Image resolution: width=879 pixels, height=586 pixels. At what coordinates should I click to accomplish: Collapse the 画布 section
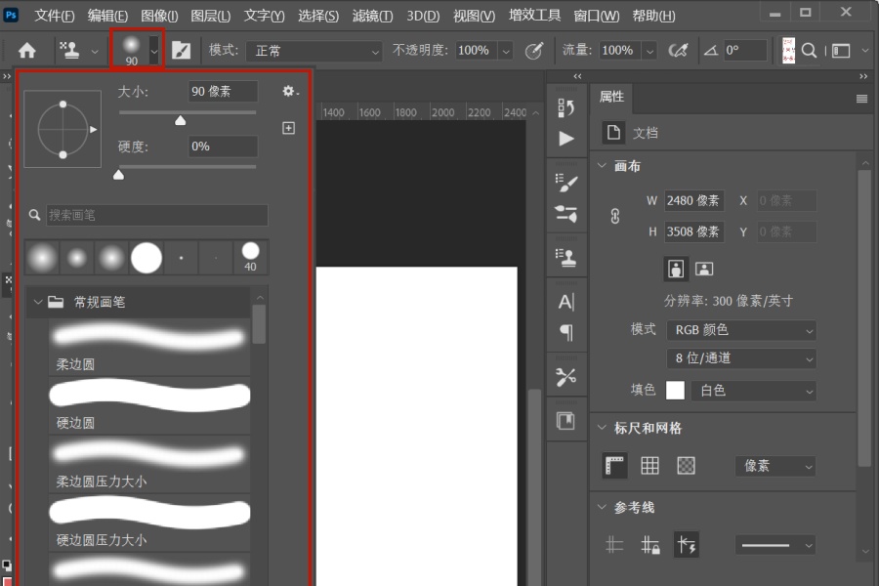tap(602, 166)
